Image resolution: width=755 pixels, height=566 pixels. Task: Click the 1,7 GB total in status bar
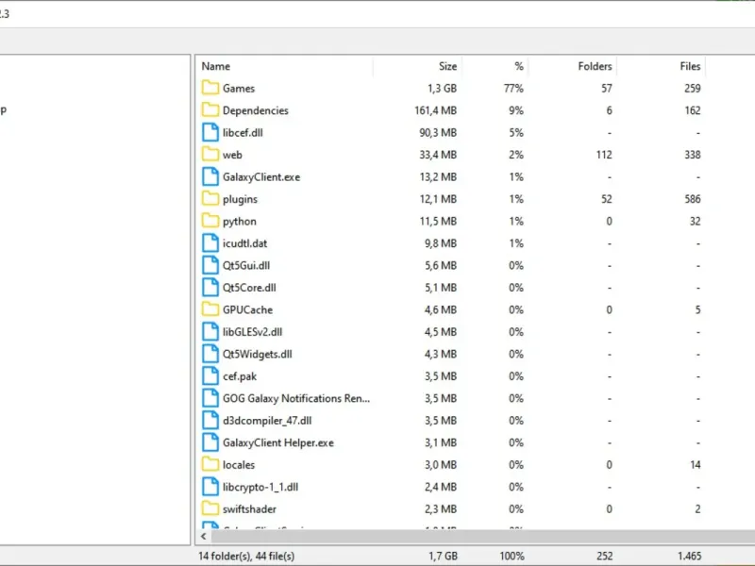[443, 557]
